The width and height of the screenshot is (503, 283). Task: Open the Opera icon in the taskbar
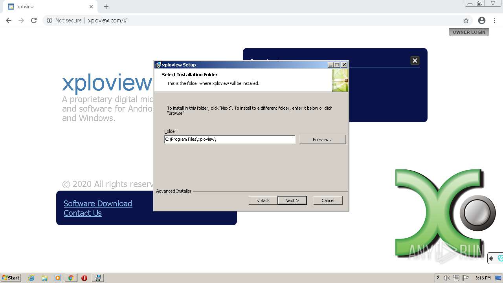[x=84, y=278]
